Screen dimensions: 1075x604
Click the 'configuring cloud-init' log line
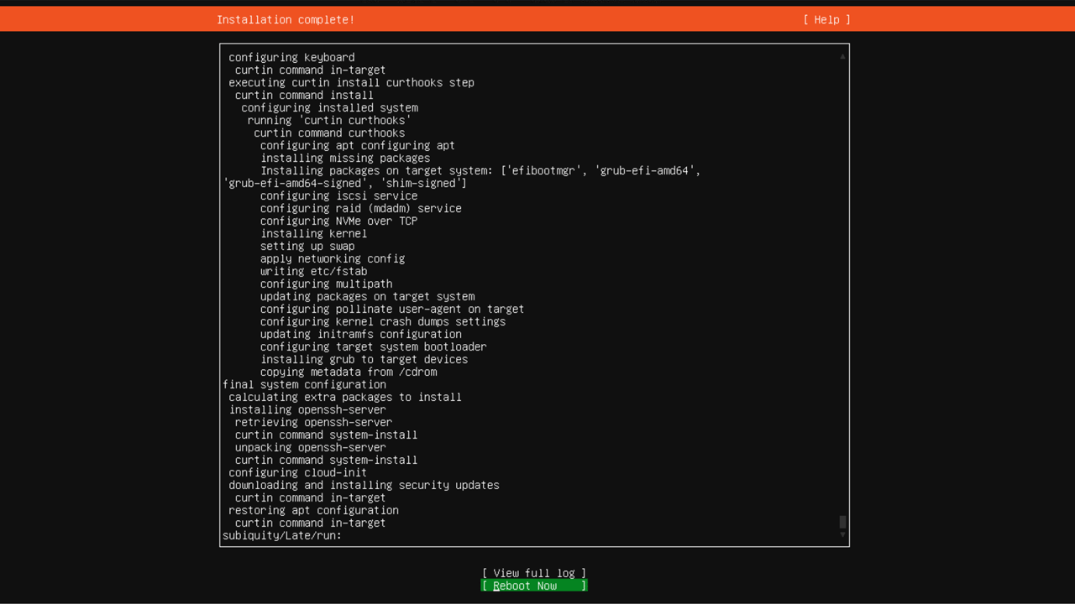[297, 473]
